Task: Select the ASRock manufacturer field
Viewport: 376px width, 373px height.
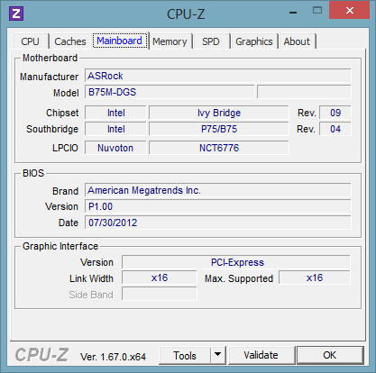Action: pos(218,76)
